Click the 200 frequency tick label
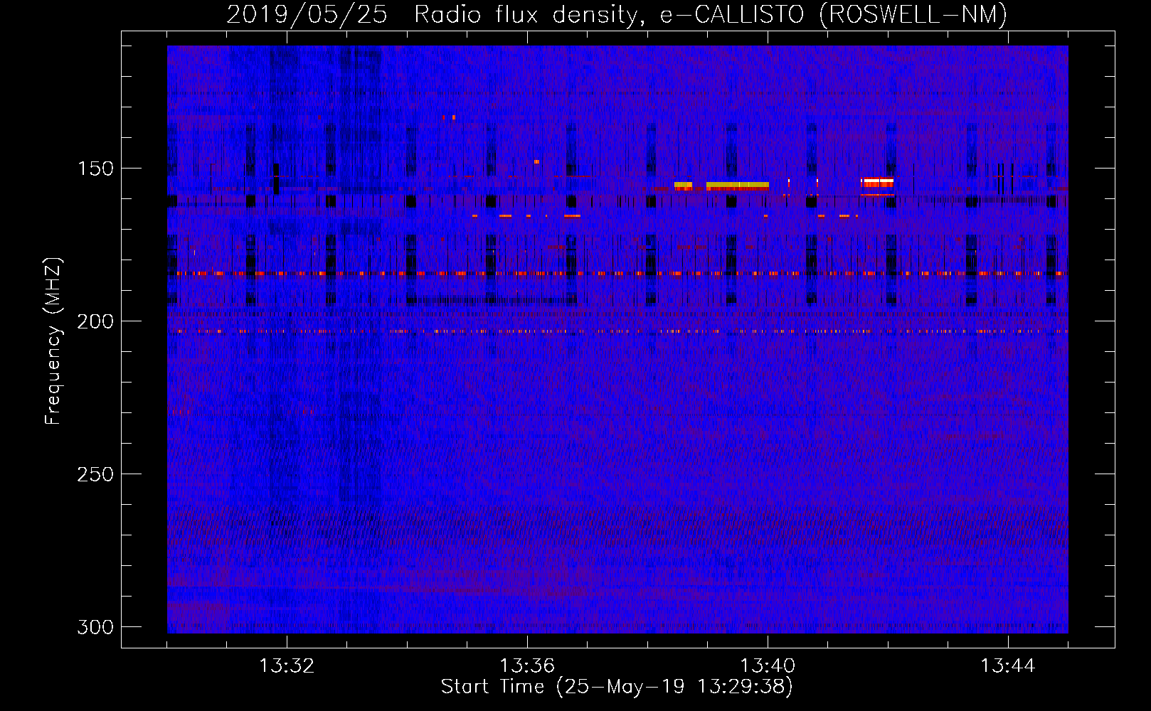This screenshot has width=1151, height=711. click(95, 321)
